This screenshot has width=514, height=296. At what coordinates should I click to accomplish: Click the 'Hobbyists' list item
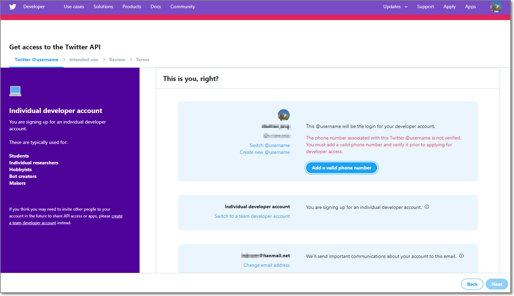20,169
